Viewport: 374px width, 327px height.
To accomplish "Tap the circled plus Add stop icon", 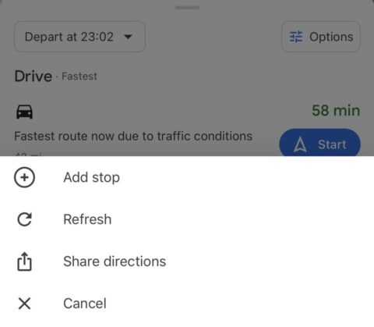I will click(24, 178).
